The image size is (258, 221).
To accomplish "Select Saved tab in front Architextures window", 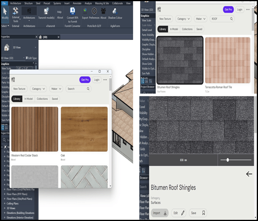I will 55,99.
